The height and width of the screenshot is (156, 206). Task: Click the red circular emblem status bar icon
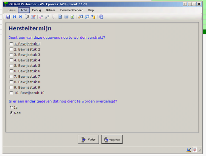tap(194, 150)
